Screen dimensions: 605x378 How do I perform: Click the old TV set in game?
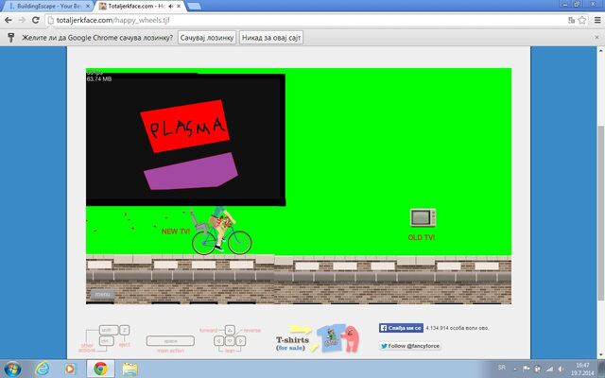[x=423, y=217]
